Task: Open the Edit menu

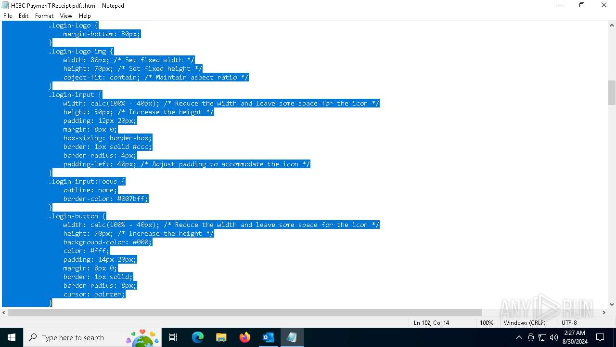Action: (24, 16)
